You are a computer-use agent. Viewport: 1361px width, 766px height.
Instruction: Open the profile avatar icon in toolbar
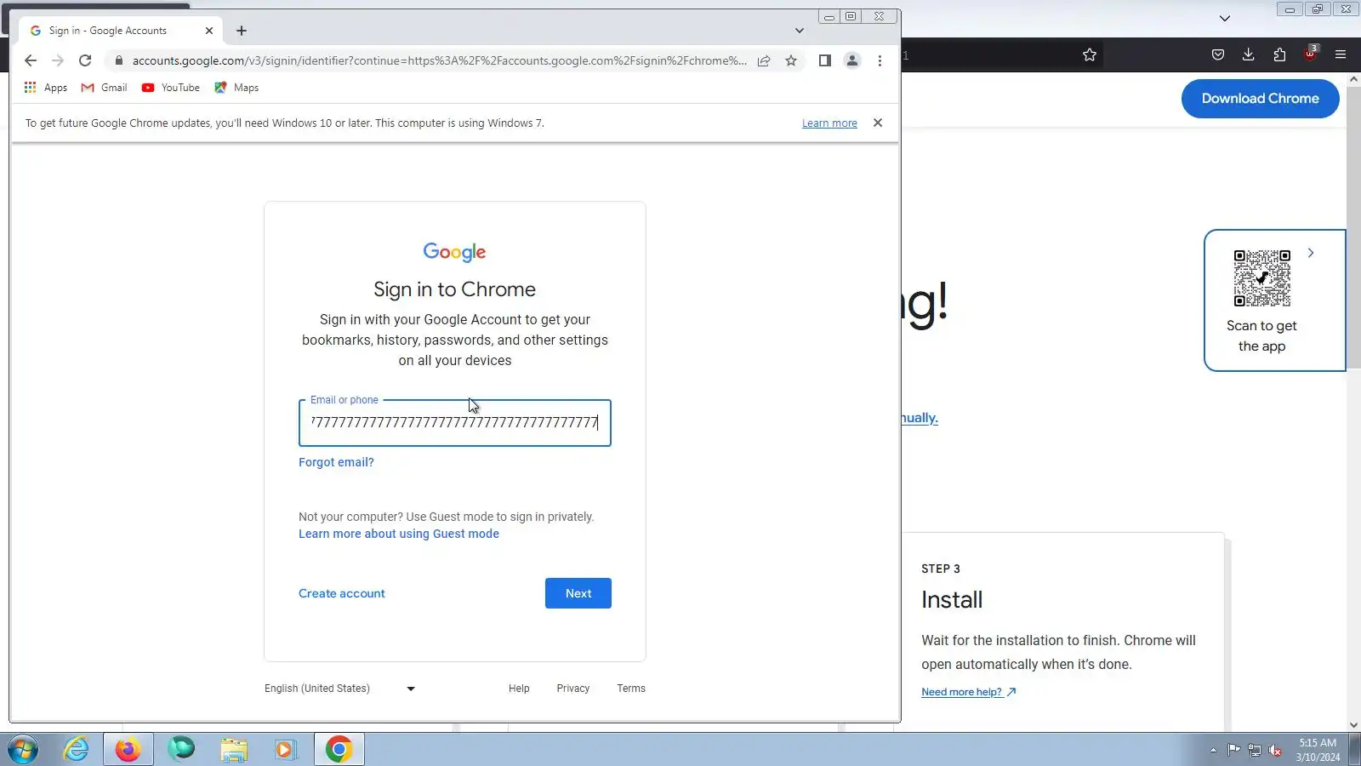[851, 60]
